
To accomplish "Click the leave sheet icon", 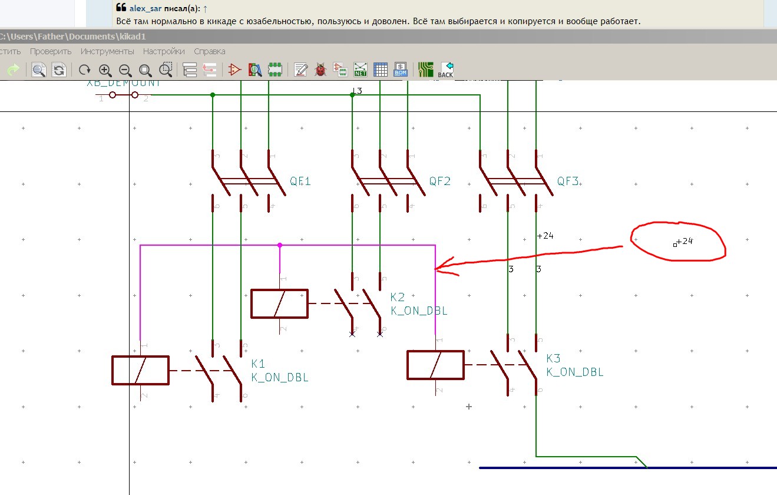I will (x=210, y=70).
